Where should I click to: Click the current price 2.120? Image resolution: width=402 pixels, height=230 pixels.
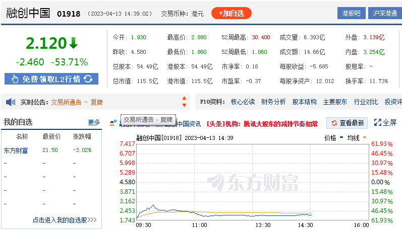tap(46, 43)
